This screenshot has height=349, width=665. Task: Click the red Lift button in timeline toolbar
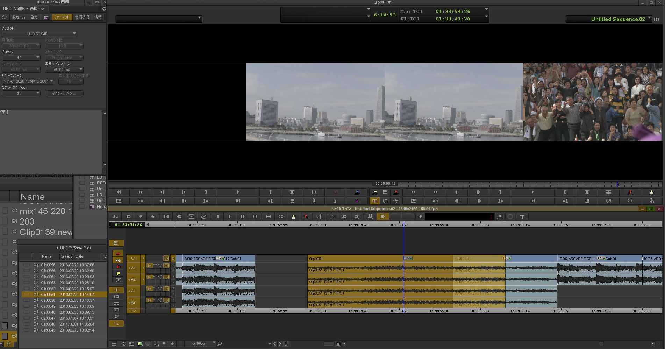point(306,217)
